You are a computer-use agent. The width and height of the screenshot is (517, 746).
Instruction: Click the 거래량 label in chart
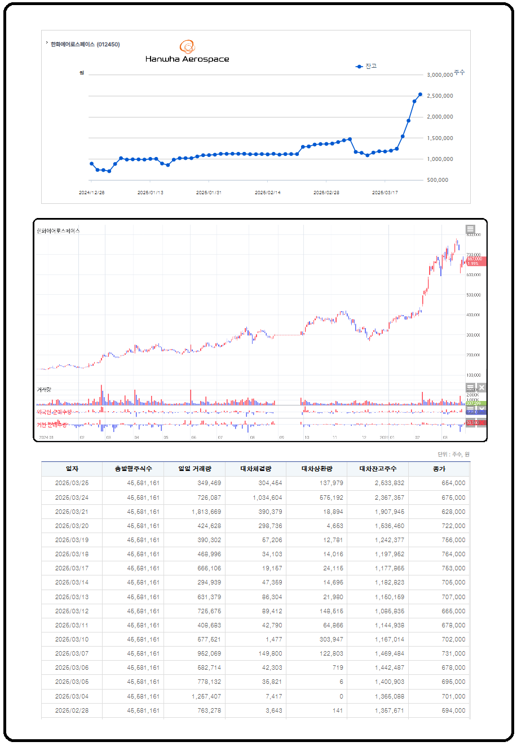(x=44, y=390)
